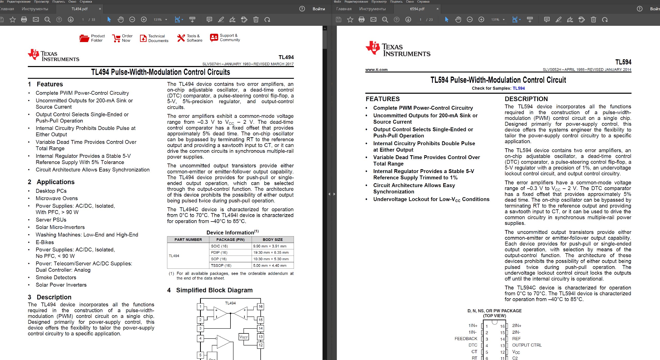Select highlighter tool in tl594 window
This screenshot has width=660, height=360.
point(558,20)
